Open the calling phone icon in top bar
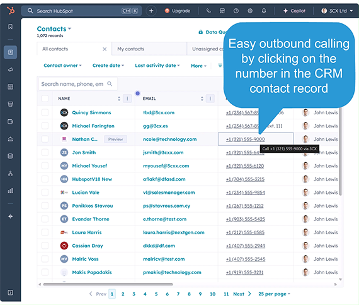 tap(208, 11)
